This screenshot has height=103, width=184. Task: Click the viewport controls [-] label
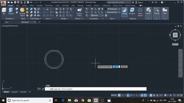(x=2, y=26)
